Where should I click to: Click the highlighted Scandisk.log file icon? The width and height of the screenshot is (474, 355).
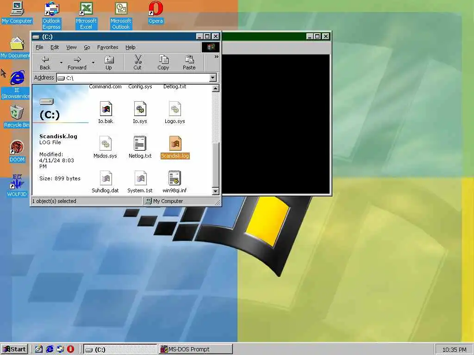coord(175,143)
